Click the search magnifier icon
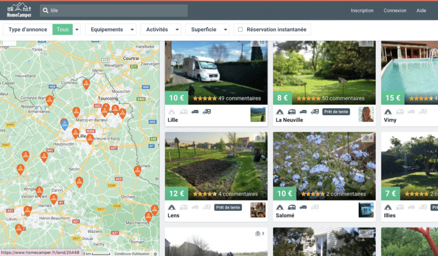This screenshot has height=256, width=438. tap(46, 10)
